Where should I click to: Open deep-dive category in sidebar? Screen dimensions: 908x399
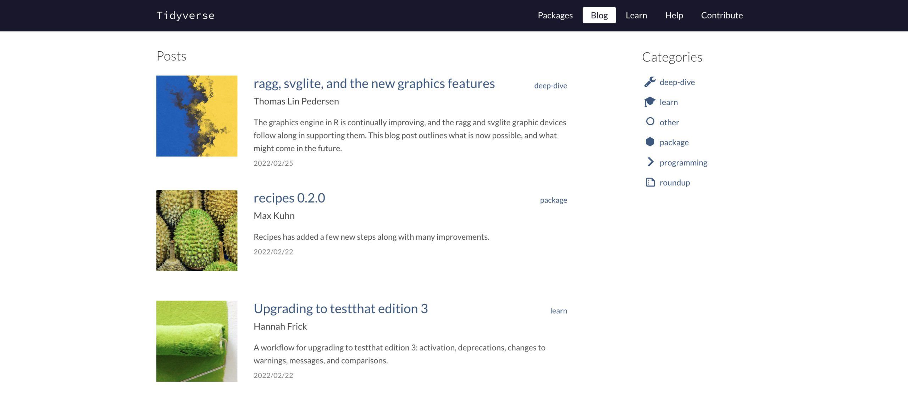(677, 82)
